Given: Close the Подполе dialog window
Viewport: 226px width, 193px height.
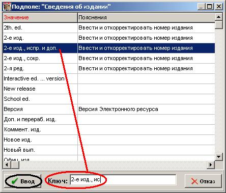Looking at the screenshot, I should 219,7.
